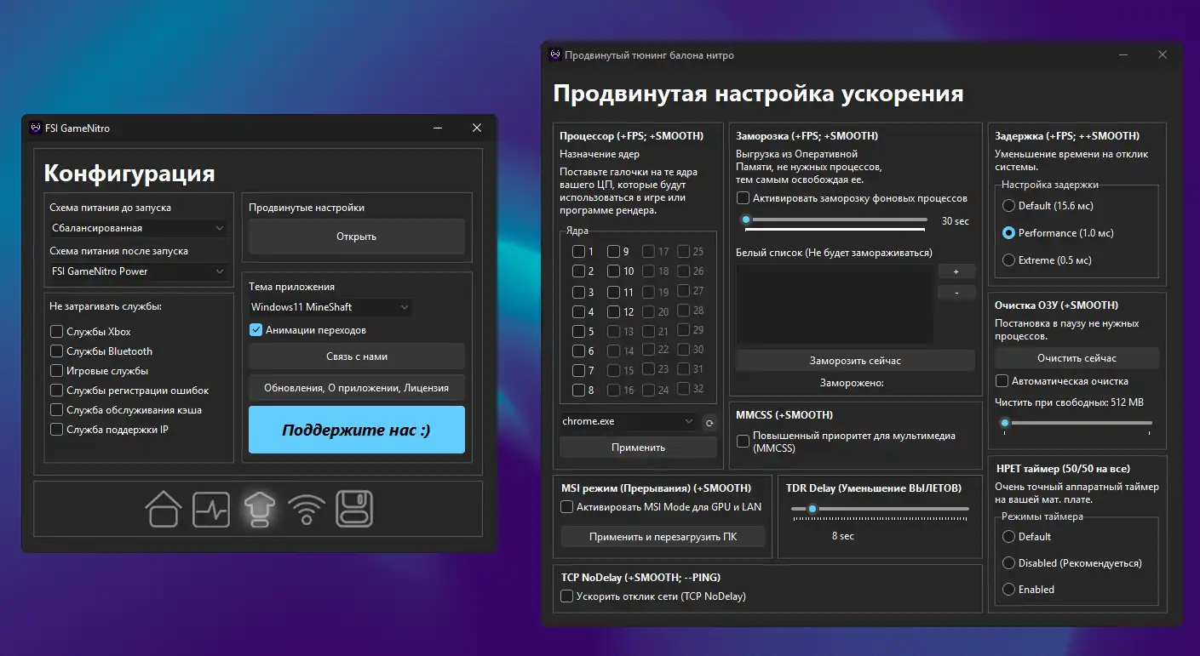Click the advanced tuning window's title icon
This screenshot has height=656, width=1200.
pos(555,55)
